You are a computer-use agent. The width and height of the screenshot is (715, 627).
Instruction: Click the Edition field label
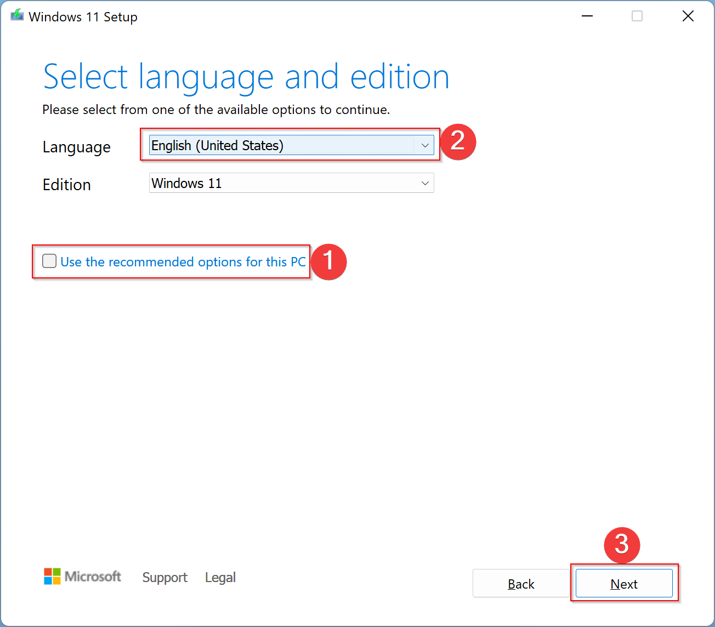click(67, 185)
